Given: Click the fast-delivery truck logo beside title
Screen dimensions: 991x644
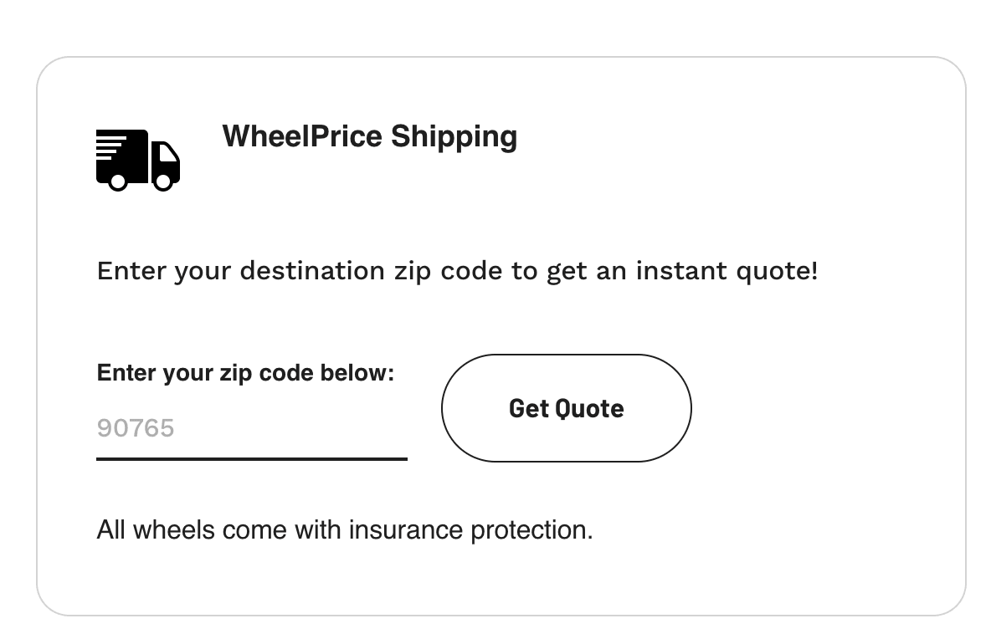Looking at the screenshot, I should [x=138, y=159].
